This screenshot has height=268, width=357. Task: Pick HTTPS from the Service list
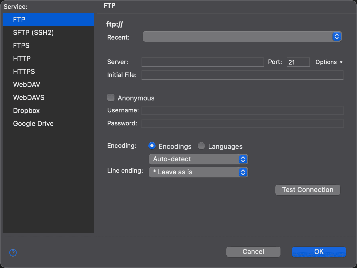[48, 72]
